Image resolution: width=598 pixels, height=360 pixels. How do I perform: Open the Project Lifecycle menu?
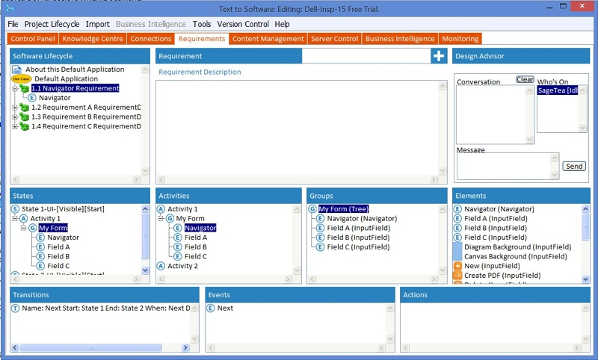coord(52,24)
